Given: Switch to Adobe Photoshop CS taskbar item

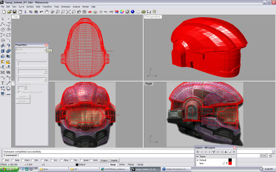Looking at the screenshot, I should point(175,169).
